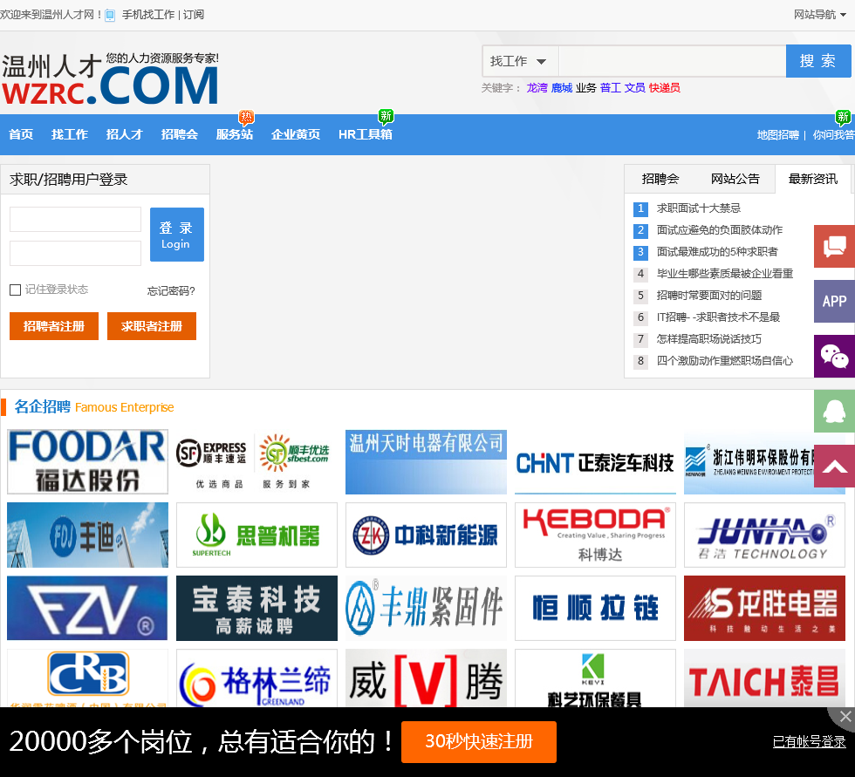Open 格林兰缔 Greenland logo

tap(256, 678)
